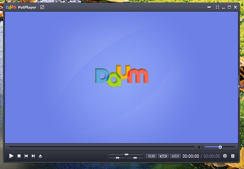This screenshot has height=169, width=244.
Task: Click the volume slider handle
Action: 220,147
